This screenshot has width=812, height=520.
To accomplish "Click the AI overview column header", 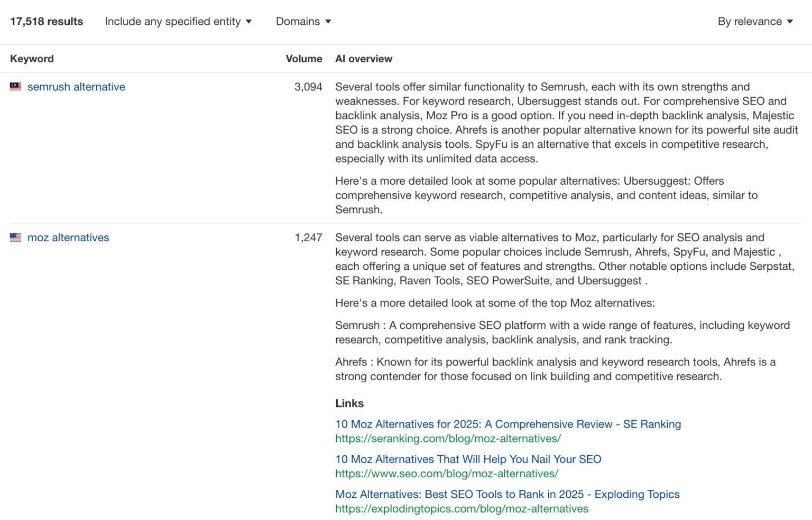I will [364, 59].
